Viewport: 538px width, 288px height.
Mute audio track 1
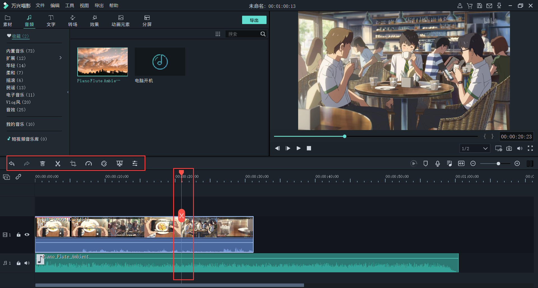coord(27,263)
